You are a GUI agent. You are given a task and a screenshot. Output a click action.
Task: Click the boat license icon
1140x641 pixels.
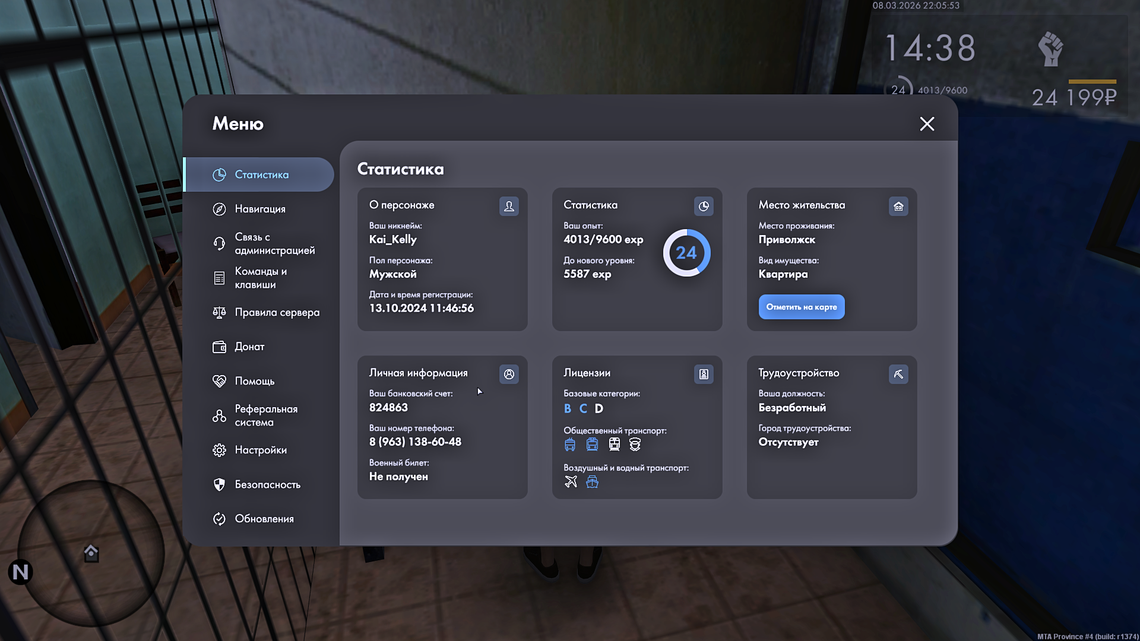(592, 481)
